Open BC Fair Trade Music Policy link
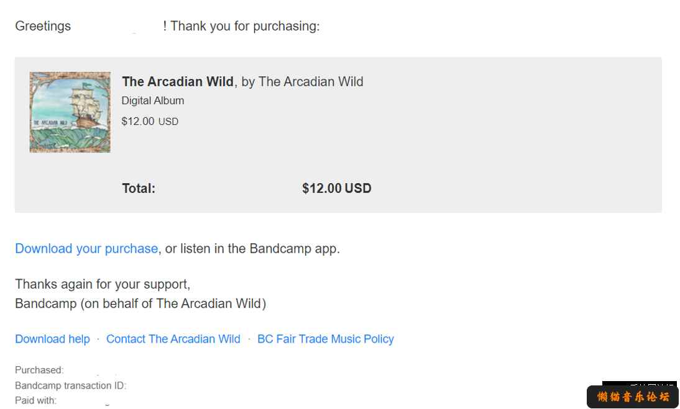 pyautogui.click(x=326, y=339)
